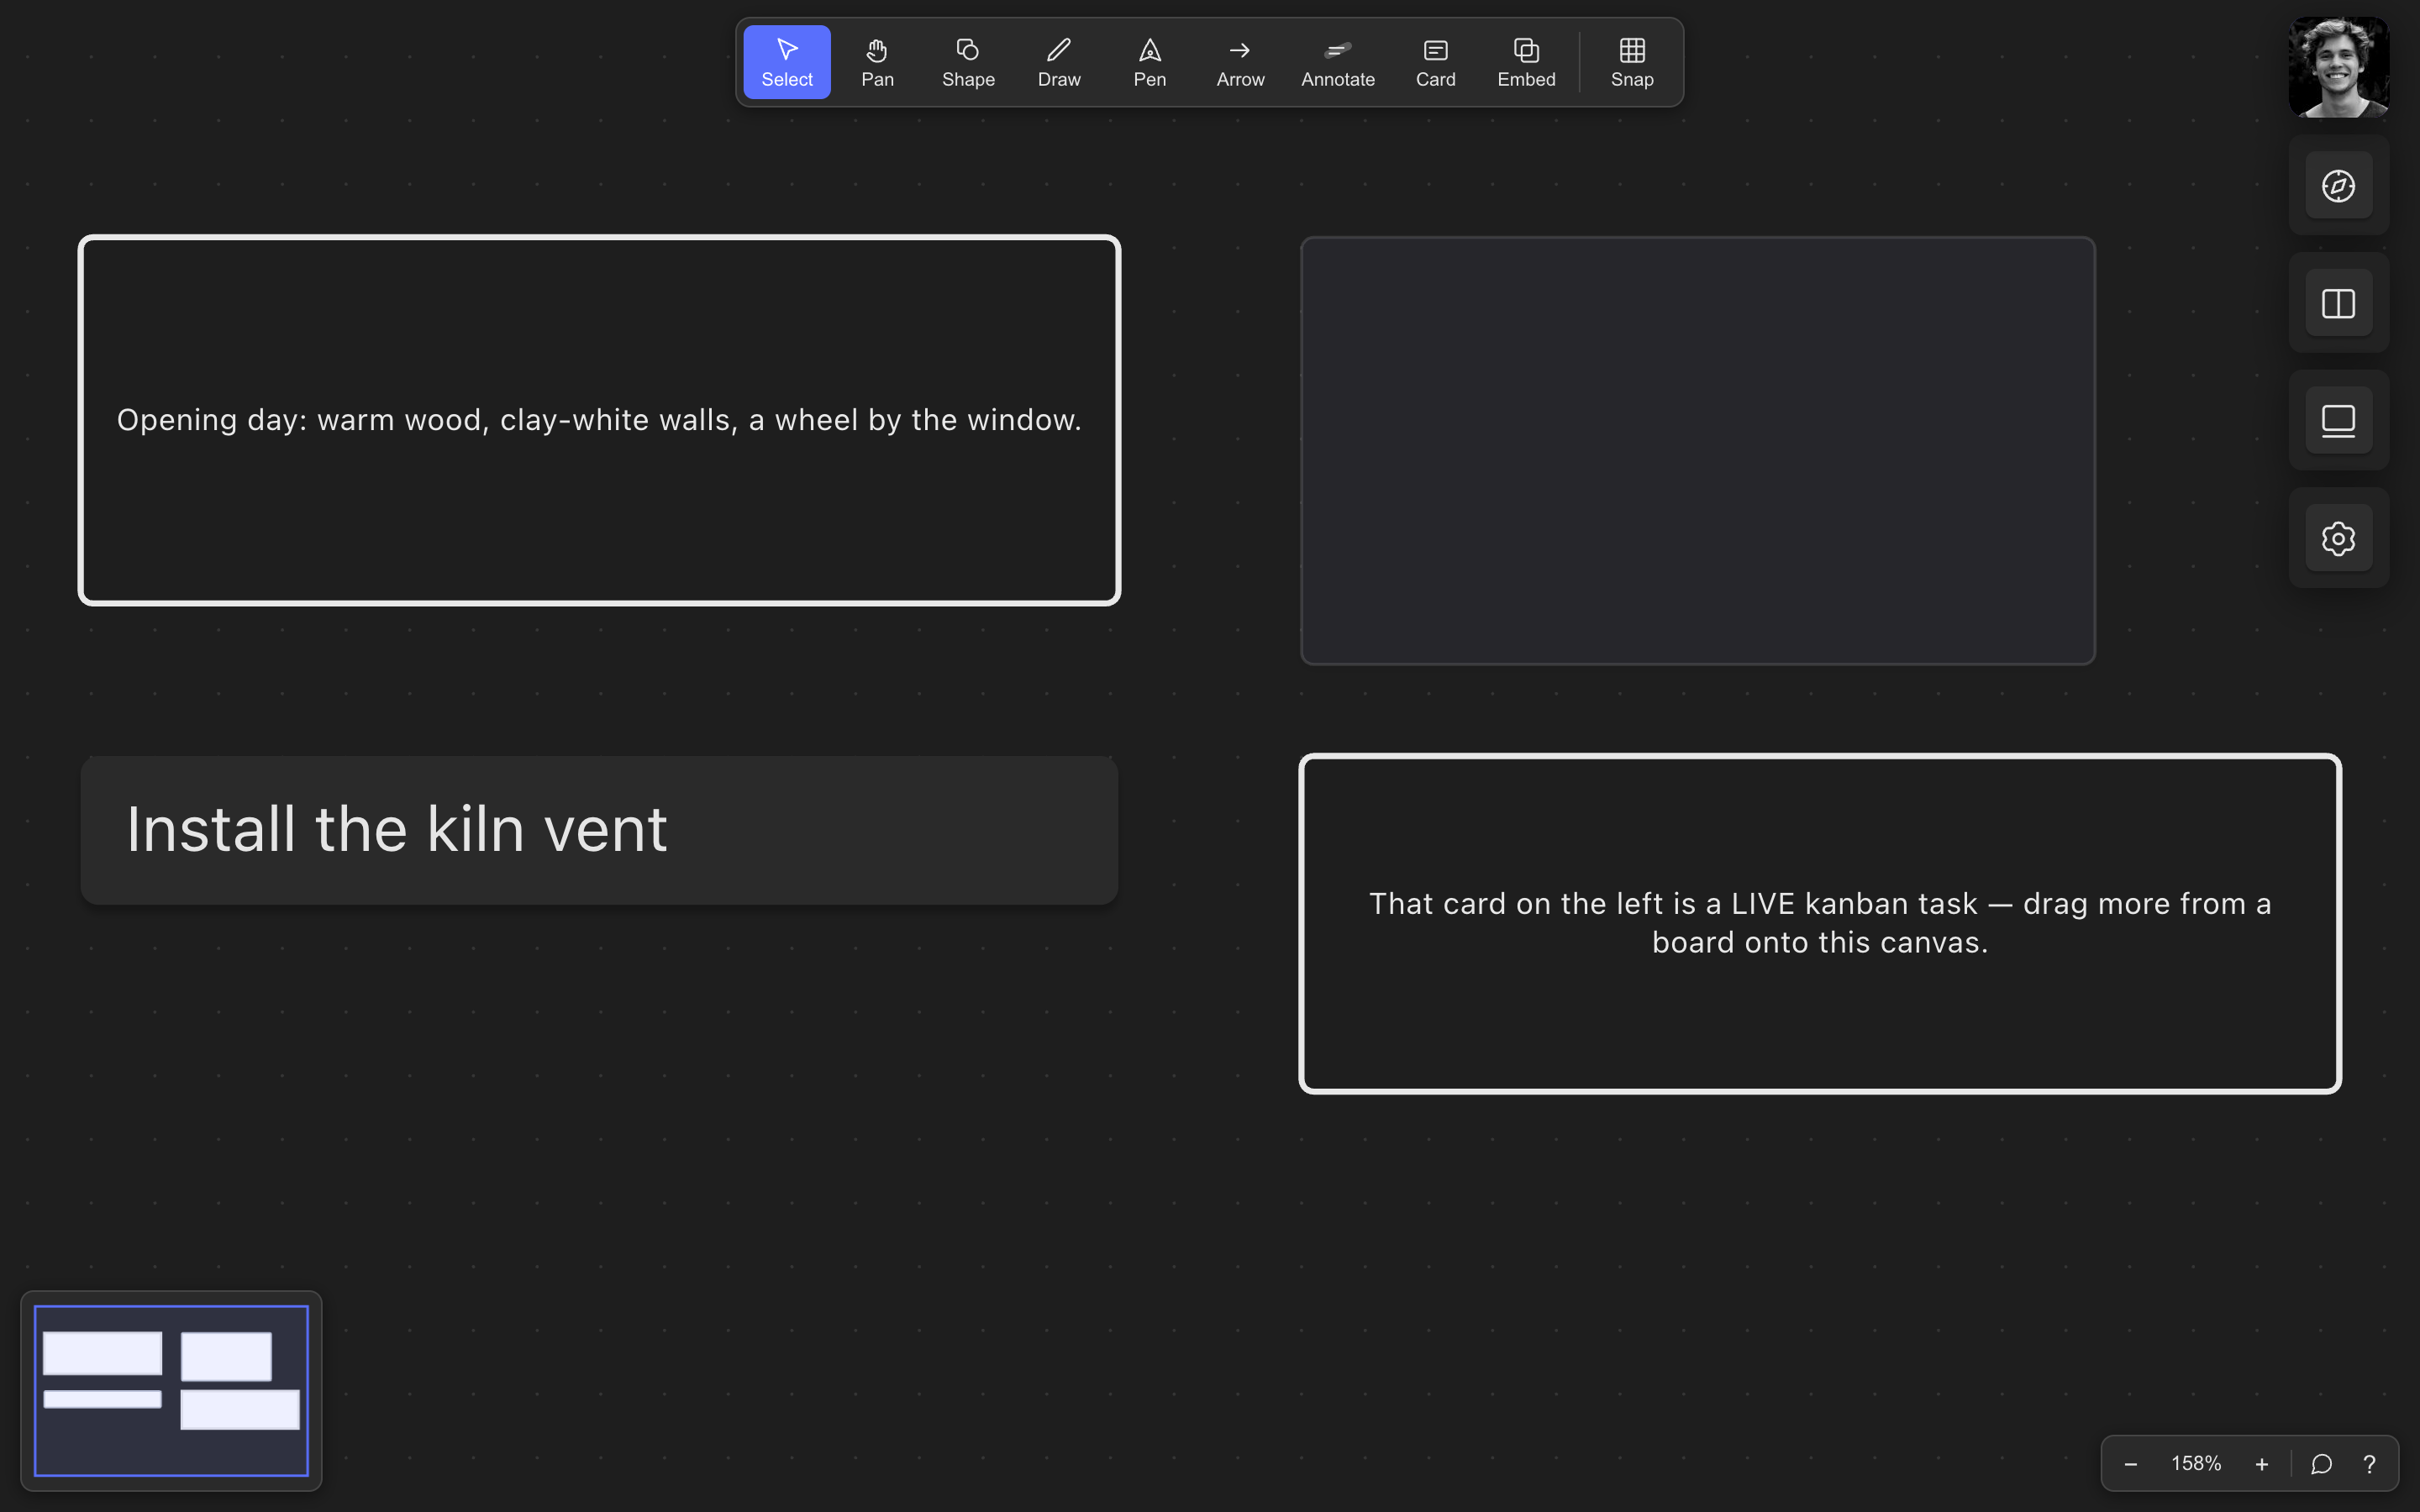
Task: Open the comments speech bubble
Action: pyautogui.click(x=2321, y=1464)
